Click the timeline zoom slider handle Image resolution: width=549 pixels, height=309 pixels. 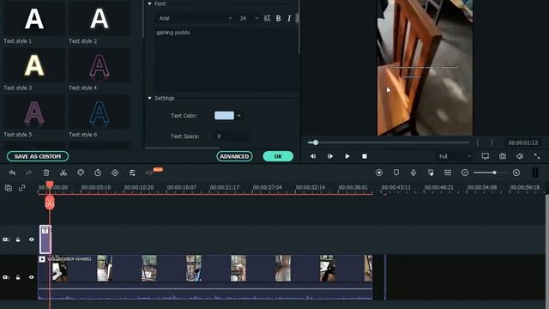[494, 173]
